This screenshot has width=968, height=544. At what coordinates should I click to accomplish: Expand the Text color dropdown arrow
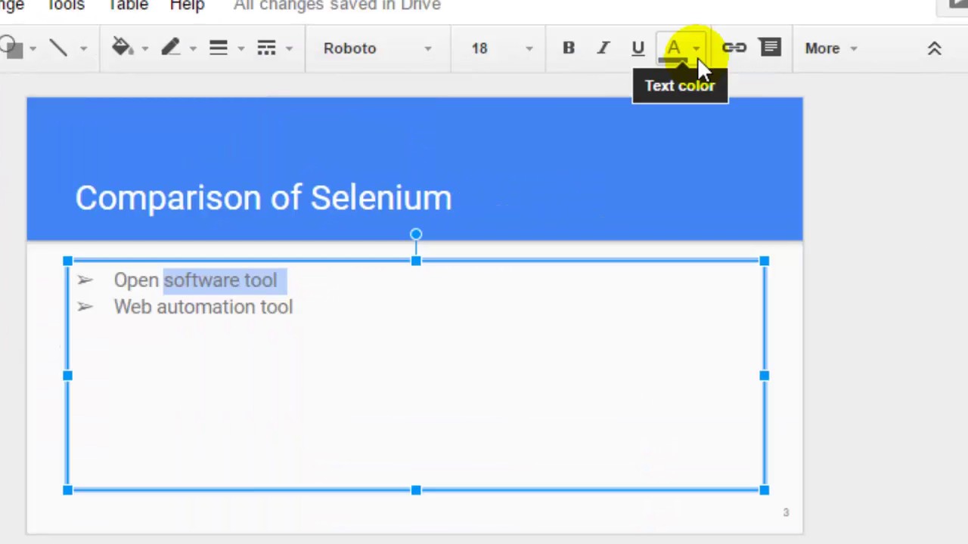click(695, 48)
